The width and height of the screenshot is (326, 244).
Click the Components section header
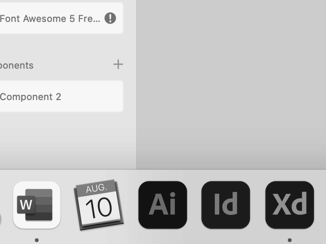tap(17, 65)
